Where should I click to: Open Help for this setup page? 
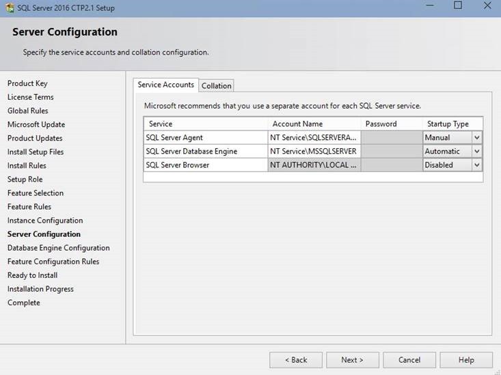(x=466, y=360)
